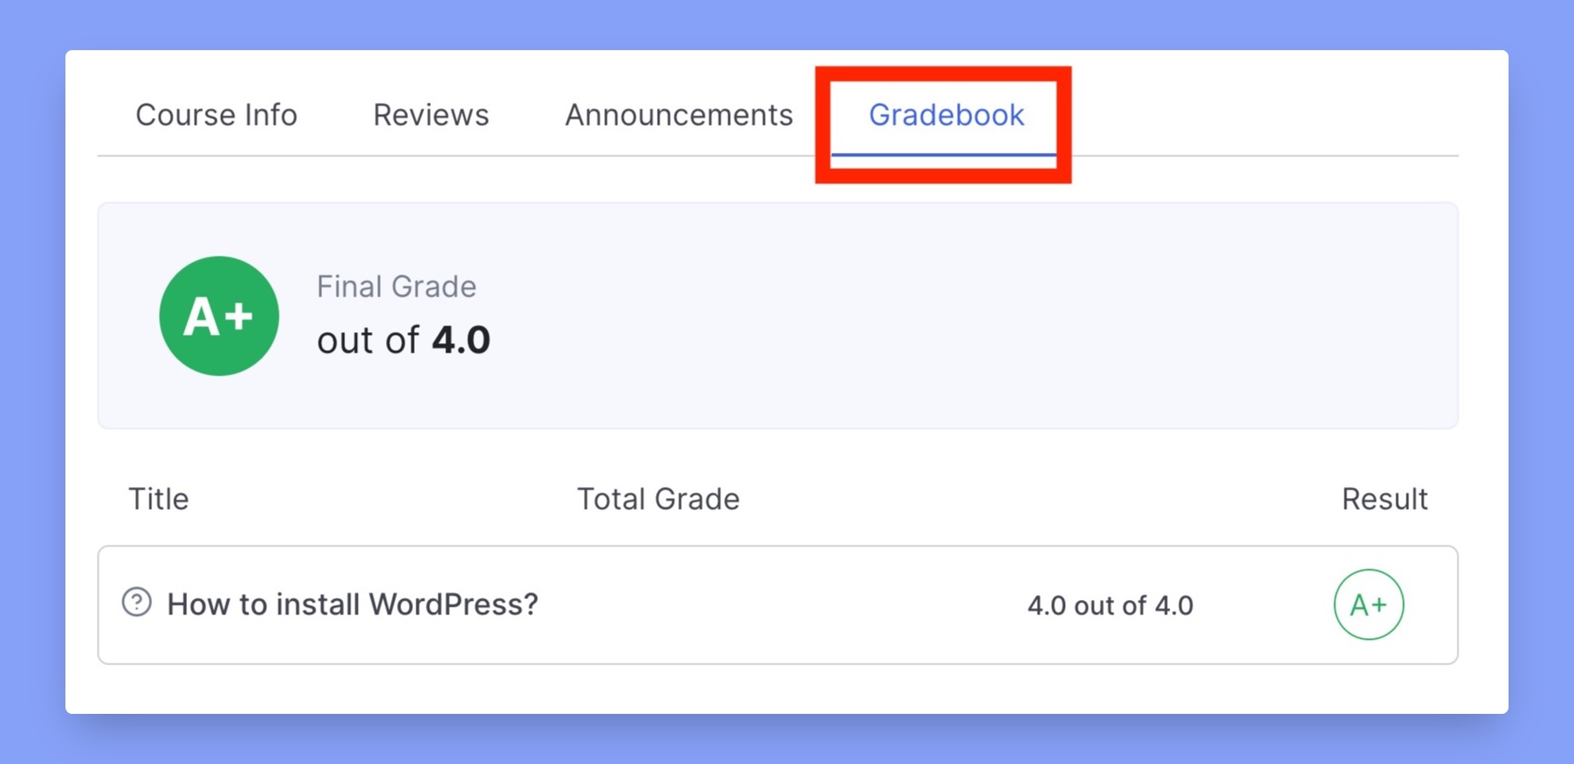Click the 4.0 out of 4.0 grade
Image resolution: width=1574 pixels, height=764 pixels.
click(1110, 605)
